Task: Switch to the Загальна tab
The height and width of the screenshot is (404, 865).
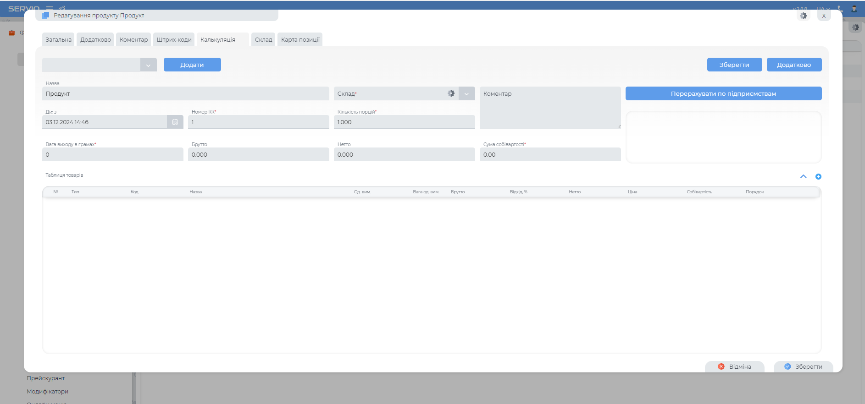Action: point(59,40)
